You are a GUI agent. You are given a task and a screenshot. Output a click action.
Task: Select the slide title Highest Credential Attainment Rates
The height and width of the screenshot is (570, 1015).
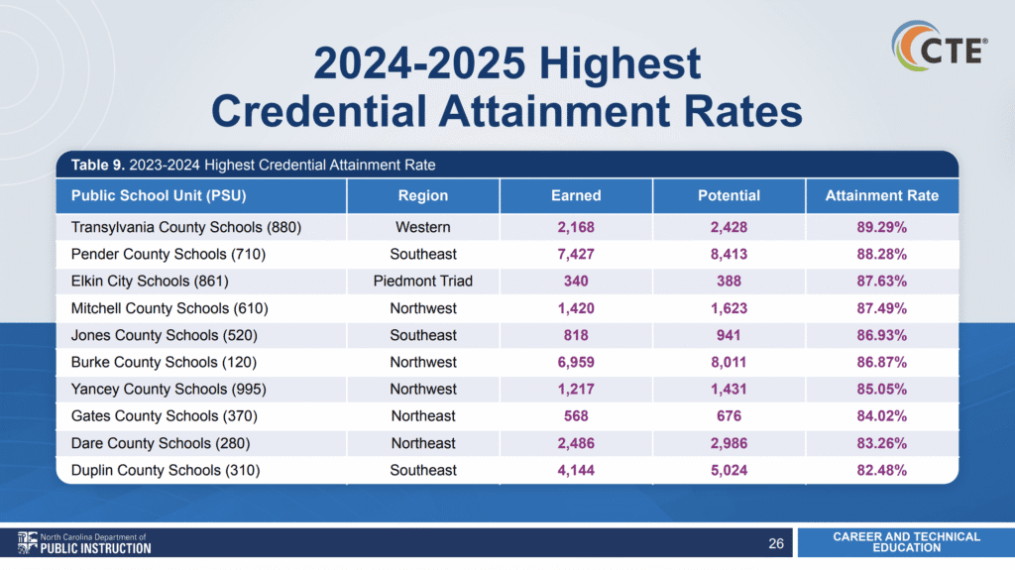click(x=507, y=88)
